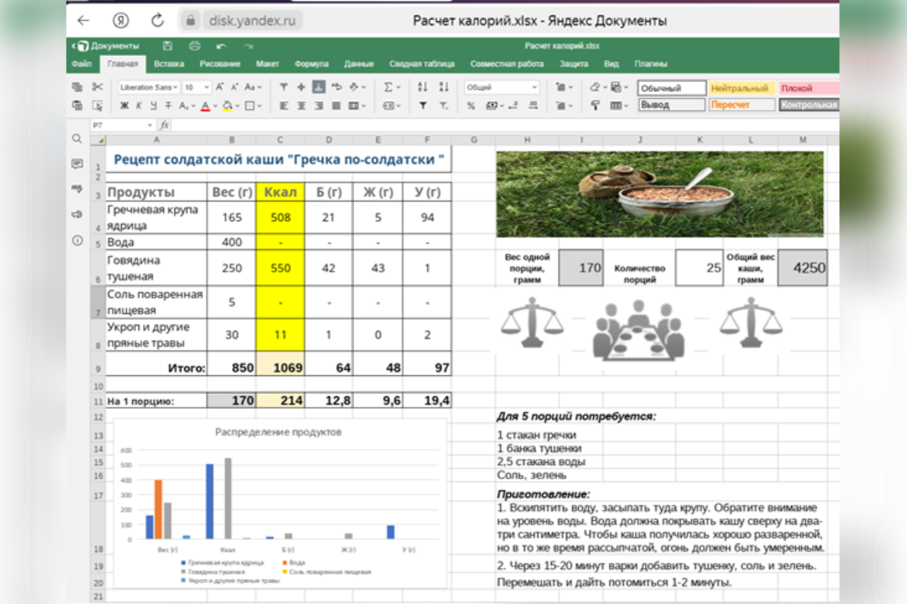This screenshot has width=907, height=604.
Task: Open the Search panel in left sidebar
Action: pyautogui.click(x=77, y=139)
